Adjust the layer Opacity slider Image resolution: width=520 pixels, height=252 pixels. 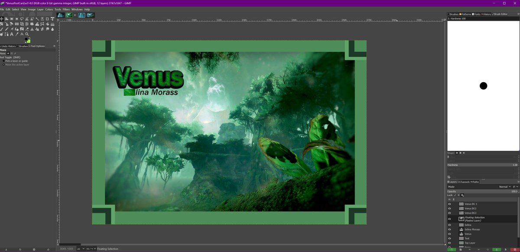[483, 191]
